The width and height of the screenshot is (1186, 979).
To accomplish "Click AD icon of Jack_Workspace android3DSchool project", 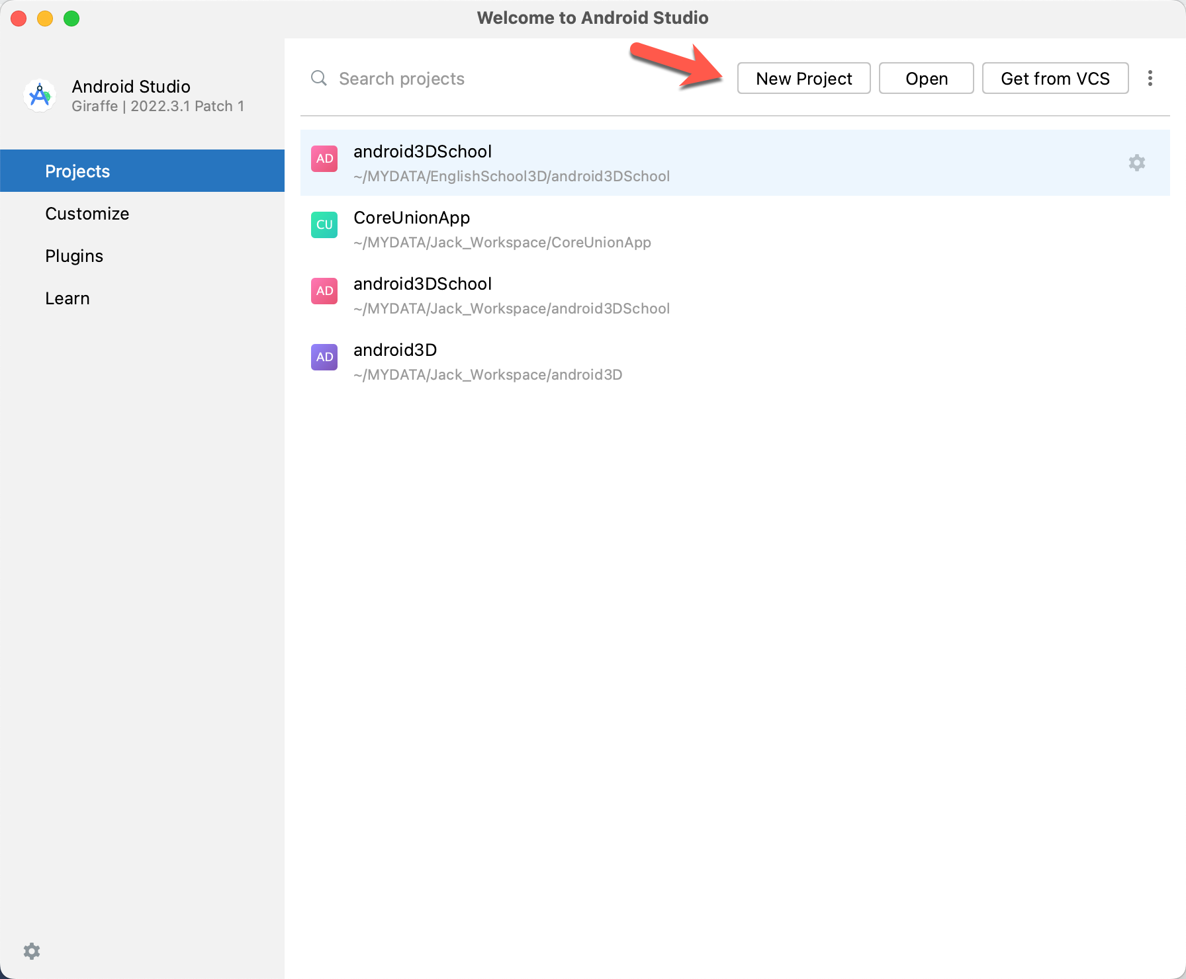I will pyautogui.click(x=324, y=291).
